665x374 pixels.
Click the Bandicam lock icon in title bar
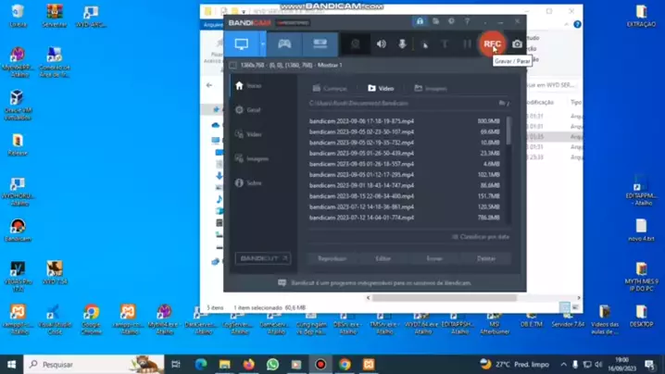[x=420, y=21]
